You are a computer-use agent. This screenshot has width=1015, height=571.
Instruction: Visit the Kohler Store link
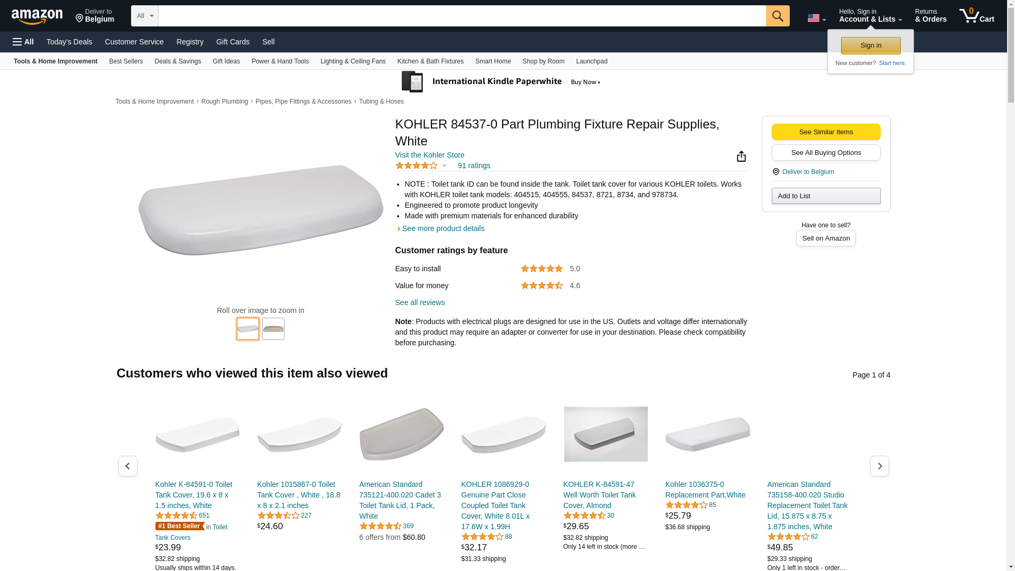click(430, 155)
